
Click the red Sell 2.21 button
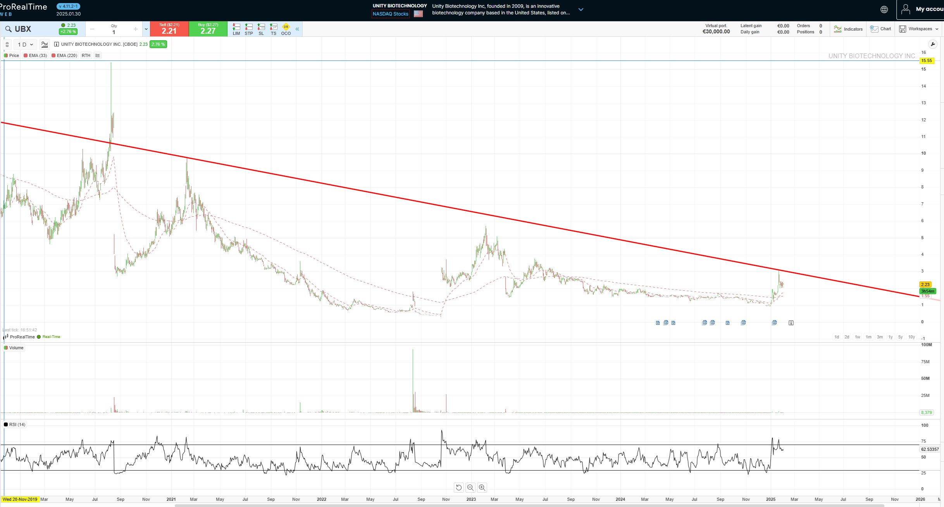(x=169, y=29)
